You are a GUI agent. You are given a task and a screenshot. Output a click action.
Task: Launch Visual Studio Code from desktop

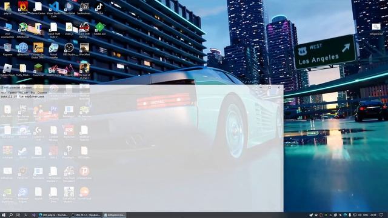[54, 10]
